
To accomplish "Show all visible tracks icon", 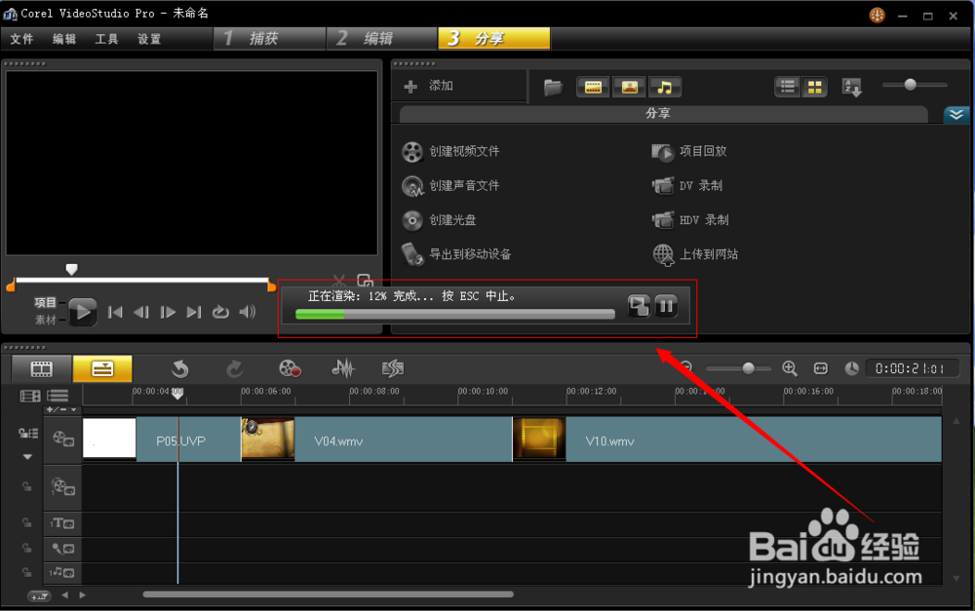I will 30,396.
